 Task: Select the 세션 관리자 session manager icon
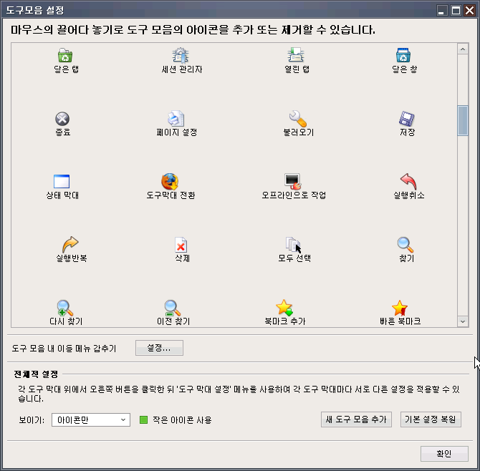pos(181,55)
